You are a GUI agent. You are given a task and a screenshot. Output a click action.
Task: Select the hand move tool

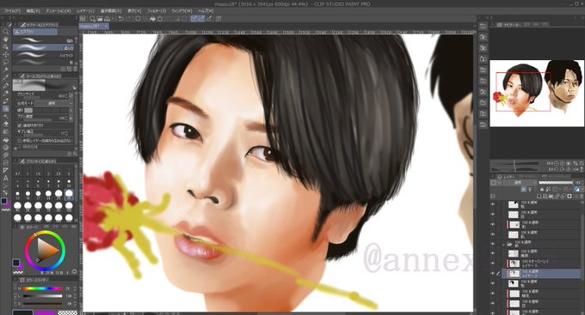[x=6, y=39]
